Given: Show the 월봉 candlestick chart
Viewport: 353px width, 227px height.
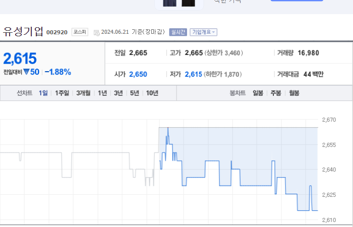Looking at the screenshot, I should 294,93.
